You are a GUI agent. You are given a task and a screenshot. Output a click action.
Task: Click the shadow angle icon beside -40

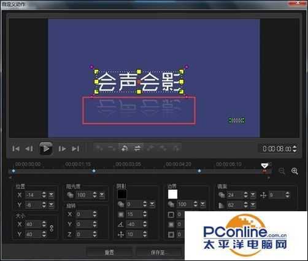pyautogui.click(x=121, y=224)
